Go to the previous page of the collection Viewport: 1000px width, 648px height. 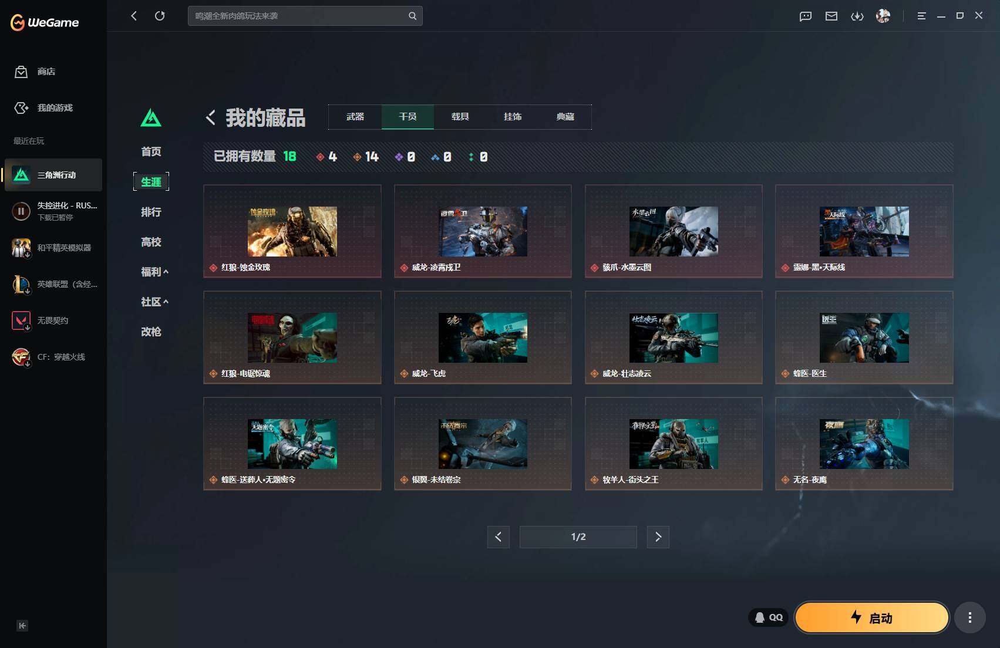tap(498, 537)
